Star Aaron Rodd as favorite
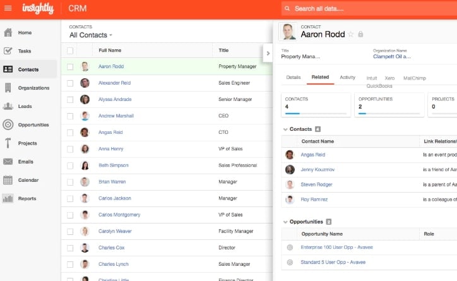 (351, 34)
